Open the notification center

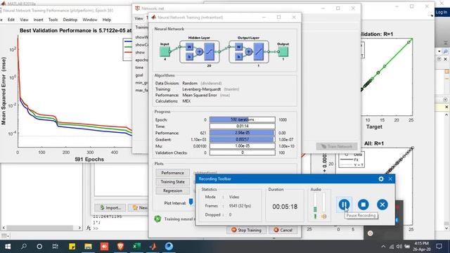click(x=439, y=247)
